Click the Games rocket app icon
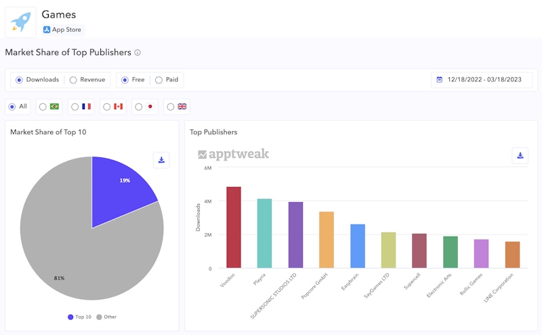The image size is (542, 335). [20, 21]
